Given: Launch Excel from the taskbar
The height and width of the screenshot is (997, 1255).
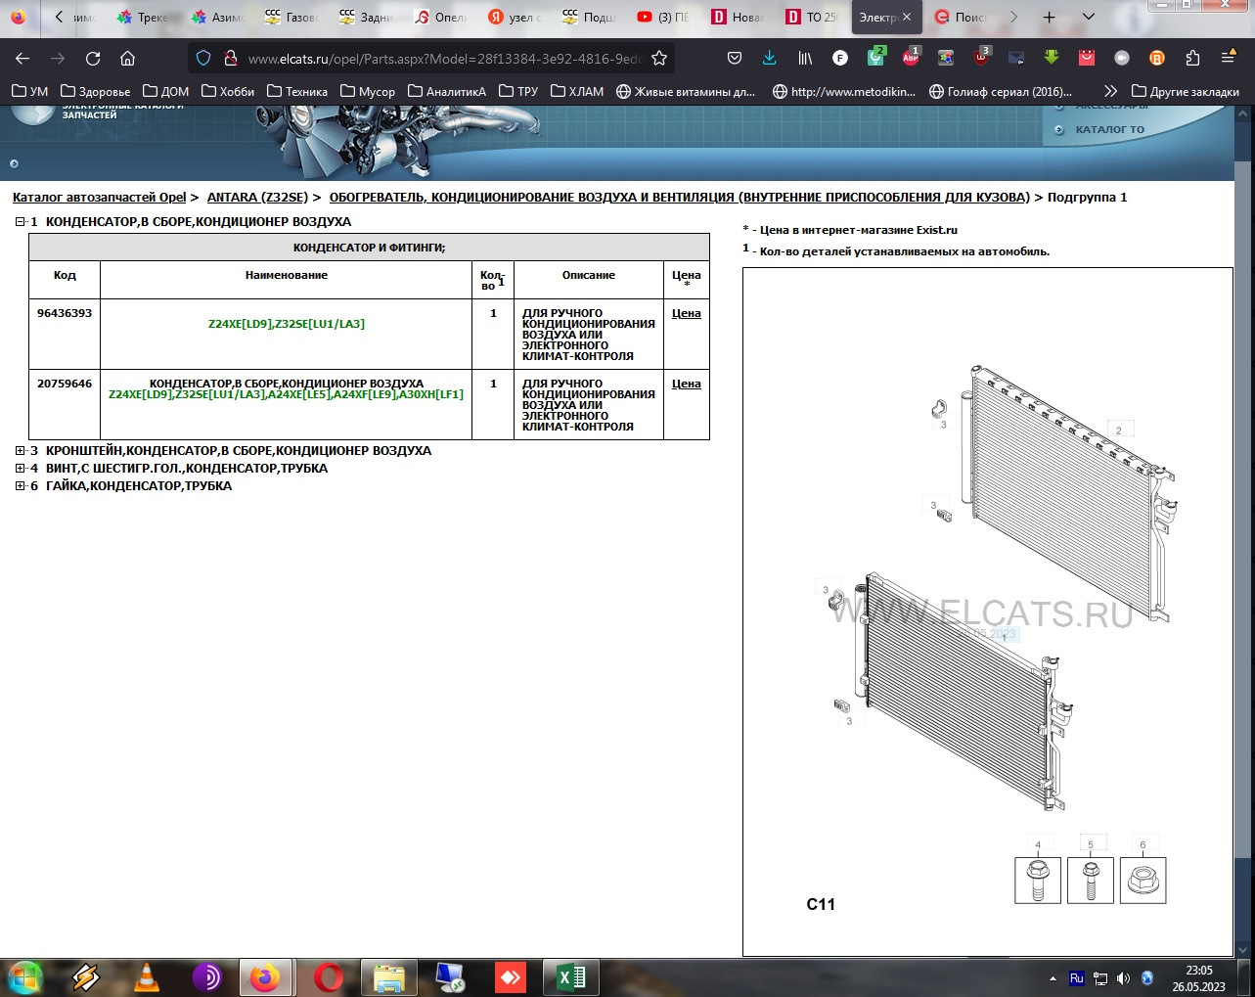Looking at the screenshot, I should 570,976.
